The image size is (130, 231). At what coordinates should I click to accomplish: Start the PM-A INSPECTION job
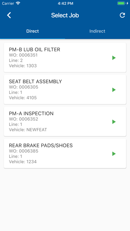click(114, 122)
